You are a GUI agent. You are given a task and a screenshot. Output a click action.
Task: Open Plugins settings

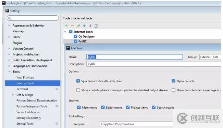pos(17,43)
